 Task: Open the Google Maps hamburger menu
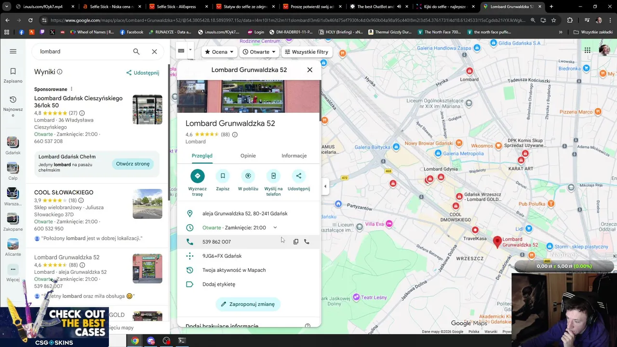(x=13, y=52)
